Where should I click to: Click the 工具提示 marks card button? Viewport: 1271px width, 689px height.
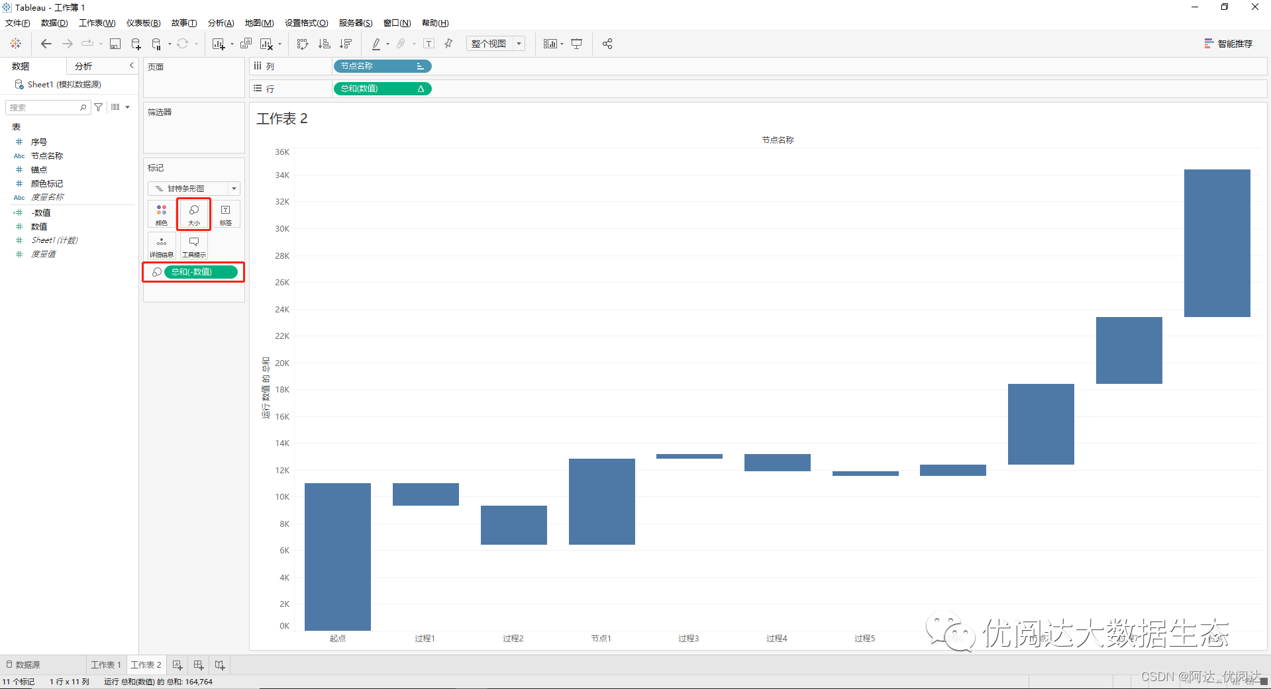194,246
